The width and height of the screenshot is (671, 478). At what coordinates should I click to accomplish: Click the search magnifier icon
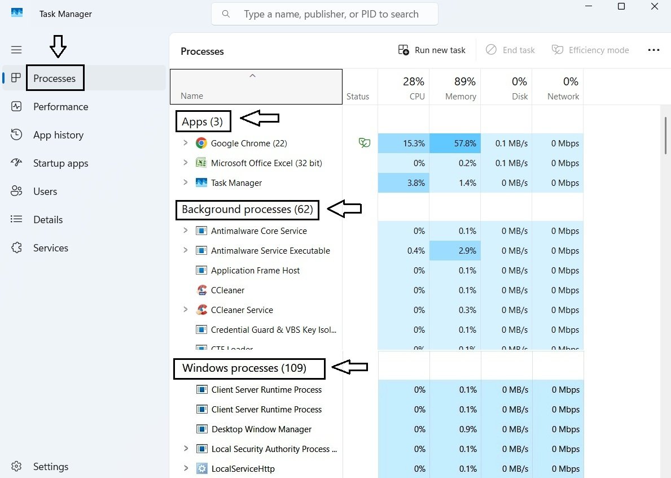[x=226, y=14]
